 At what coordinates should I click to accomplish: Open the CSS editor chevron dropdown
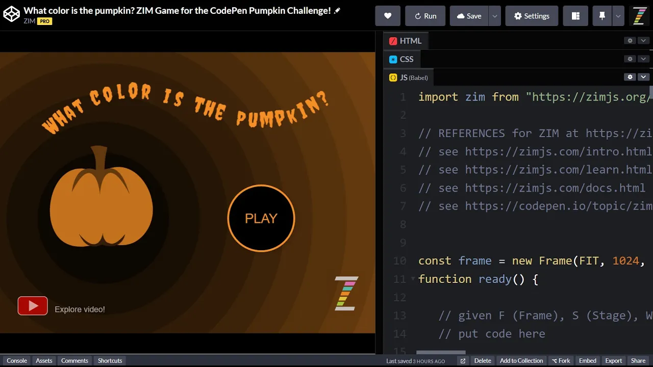(x=643, y=59)
